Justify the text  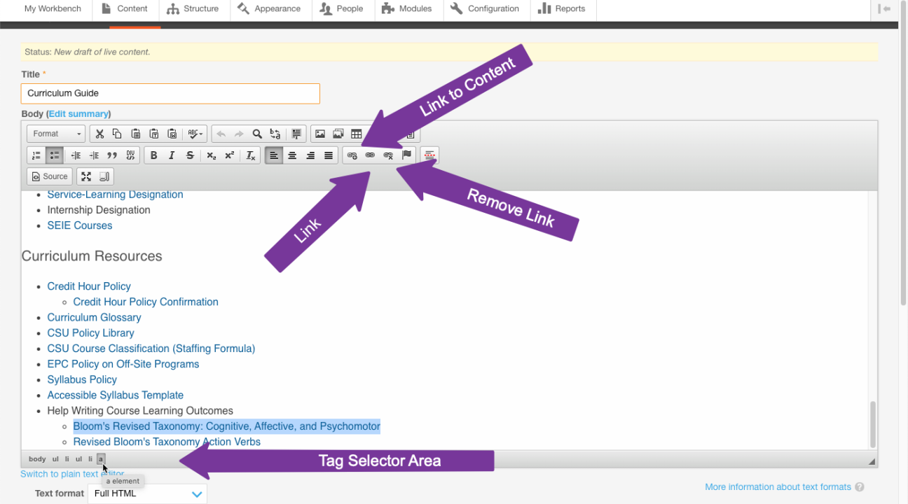coord(329,155)
